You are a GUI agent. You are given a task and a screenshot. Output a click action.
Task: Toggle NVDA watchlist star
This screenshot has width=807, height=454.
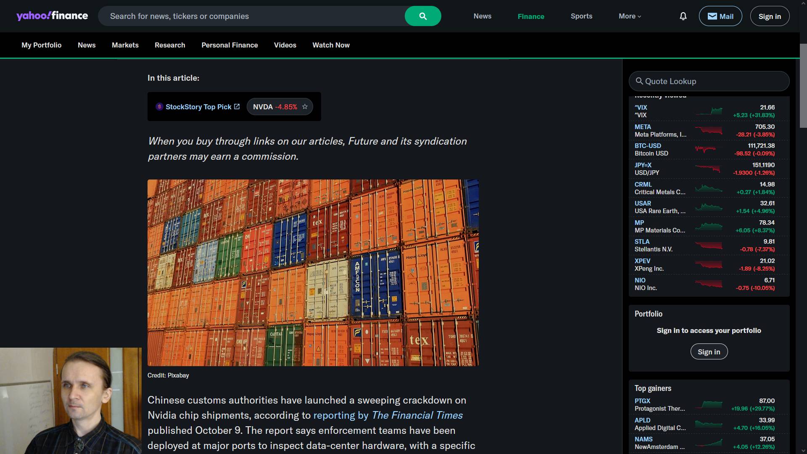(x=305, y=107)
